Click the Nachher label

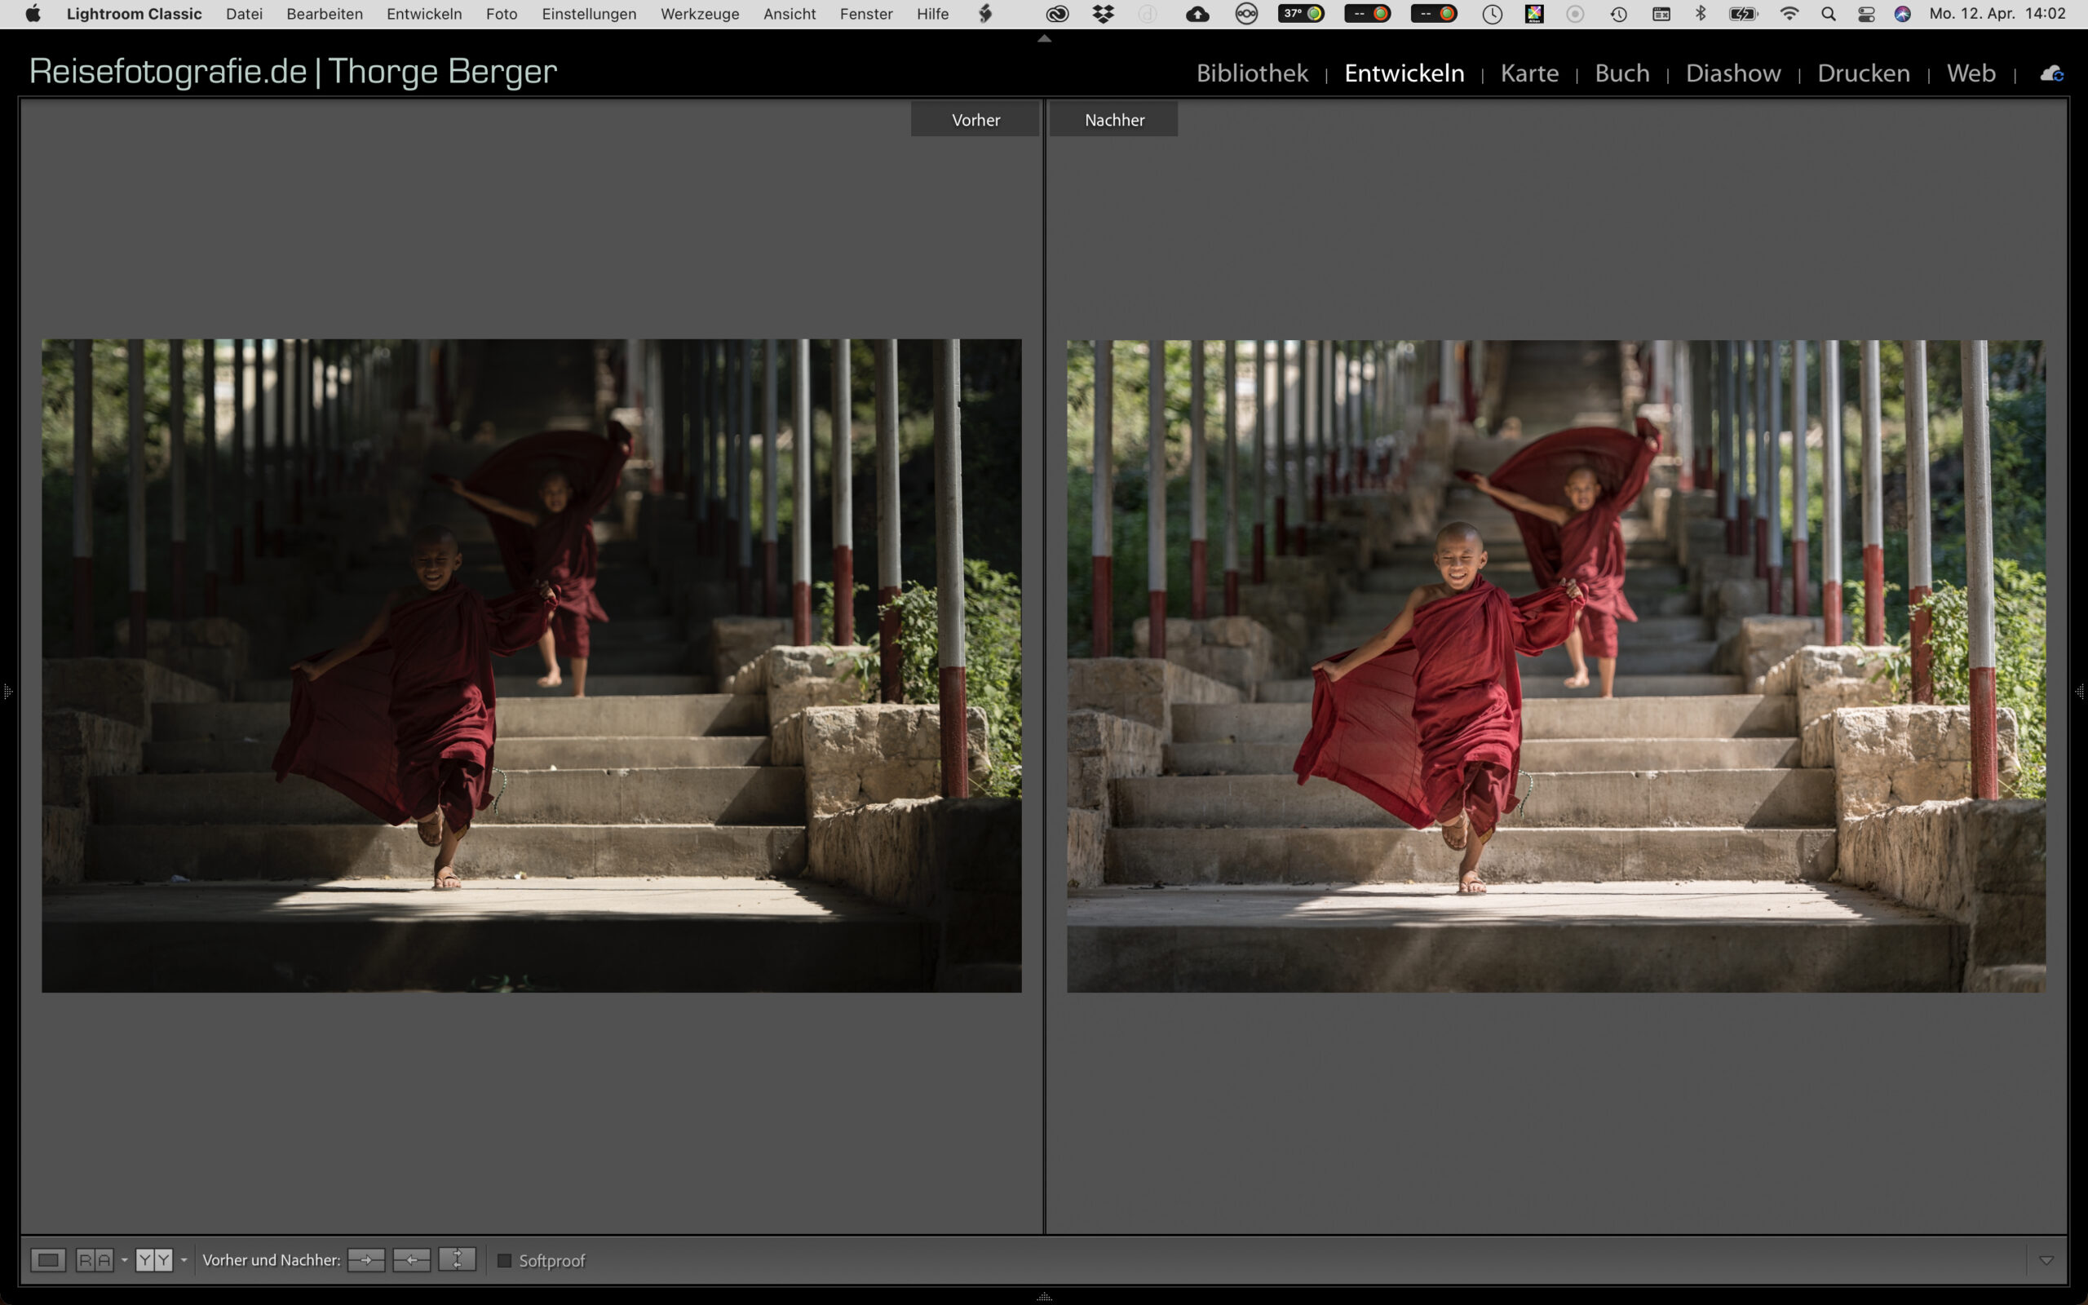tap(1114, 120)
